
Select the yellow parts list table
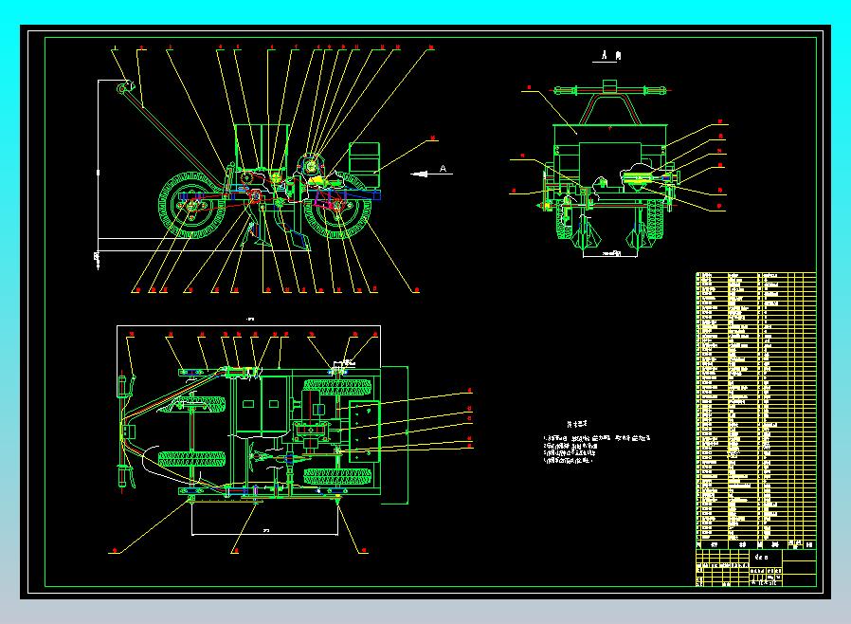pyautogui.click(x=756, y=411)
